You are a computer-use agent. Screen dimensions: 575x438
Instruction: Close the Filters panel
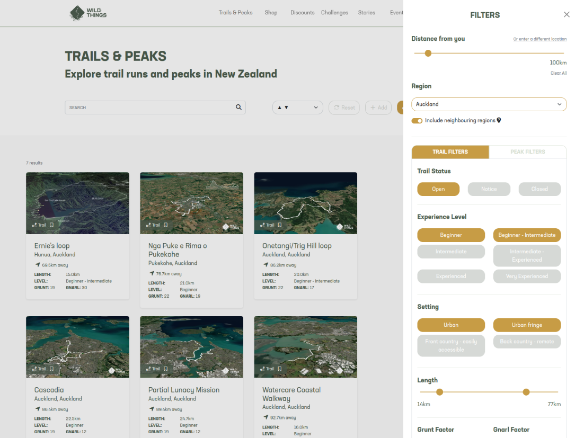click(567, 15)
